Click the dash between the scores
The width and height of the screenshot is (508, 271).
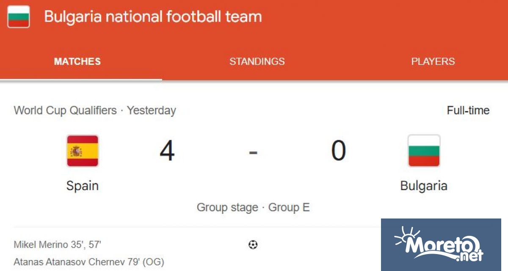coord(253,152)
